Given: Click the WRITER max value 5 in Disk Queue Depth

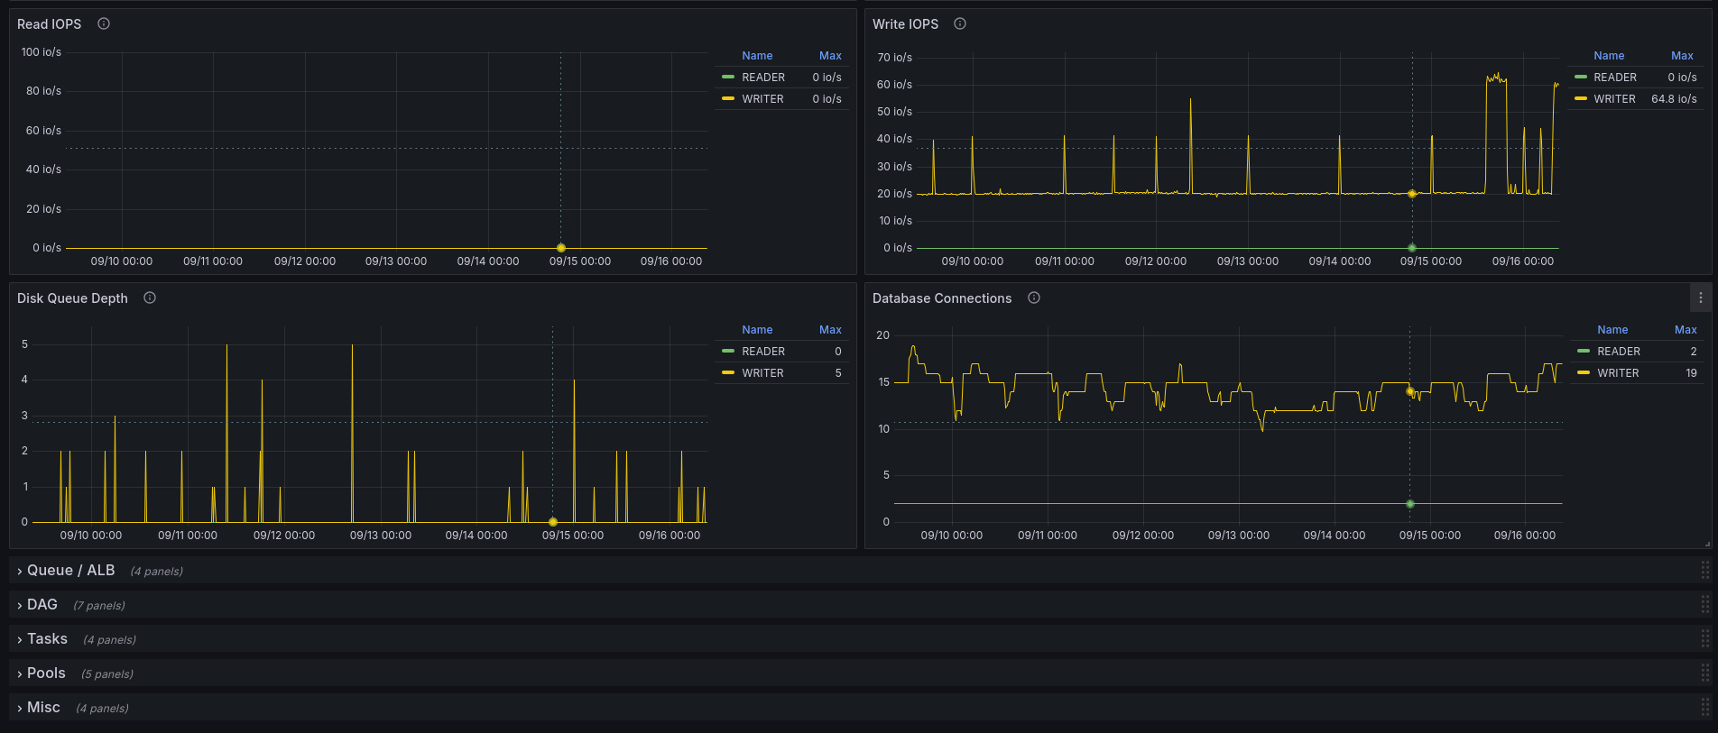Looking at the screenshot, I should pos(838,373).
